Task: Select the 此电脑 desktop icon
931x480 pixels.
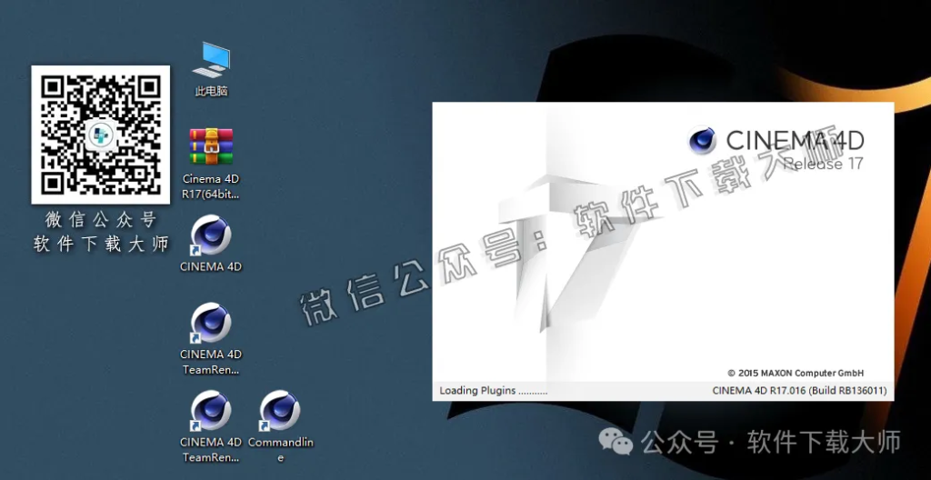Action: (x=211, y=67)
